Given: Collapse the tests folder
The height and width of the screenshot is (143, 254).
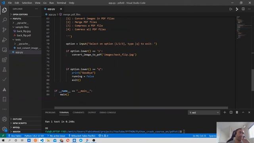Looking at the screenshot, I should 25,40.
